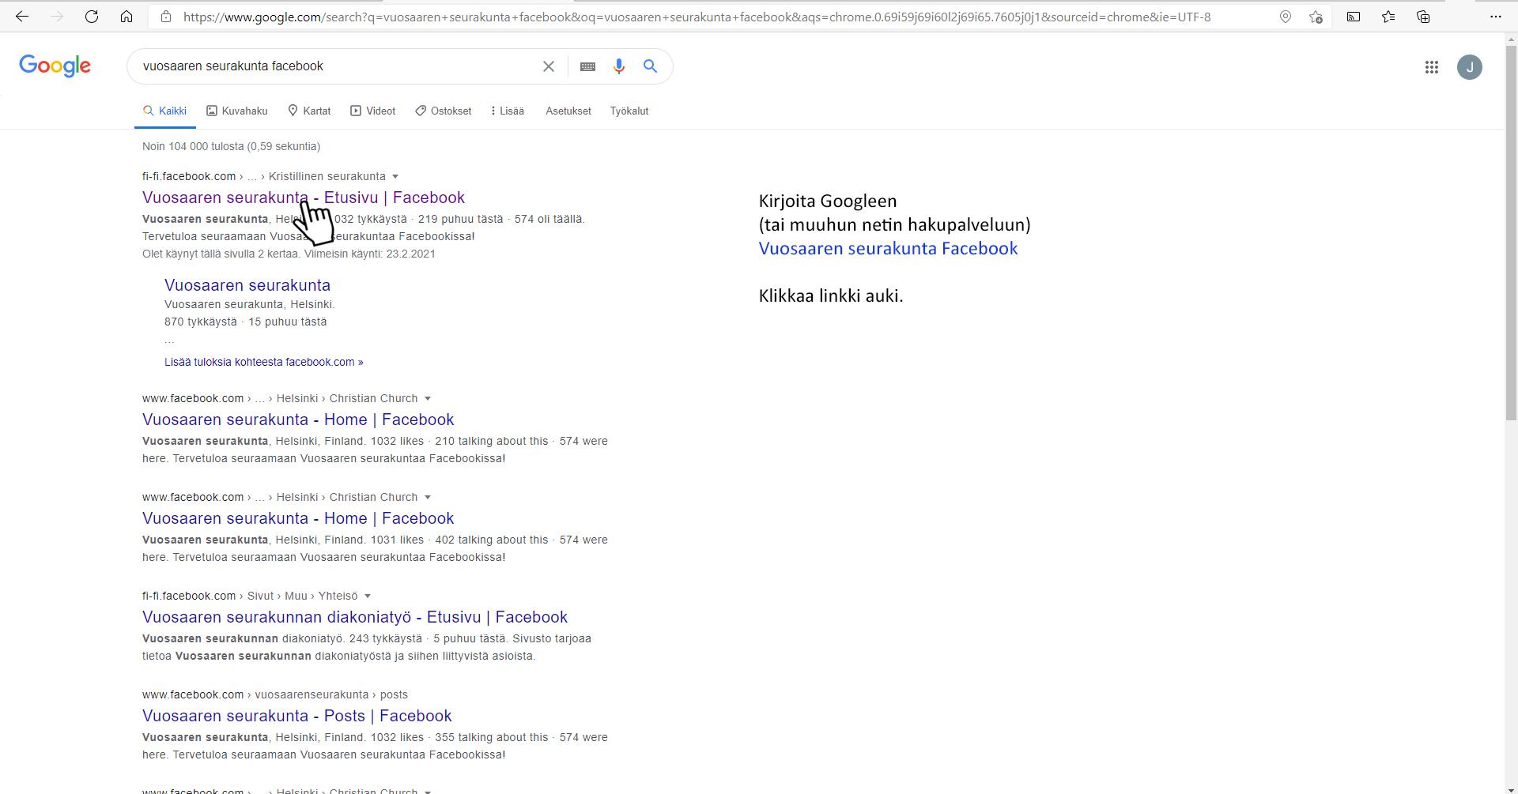
Task: Switch to the Videot tab
Action: pos(373,111)
